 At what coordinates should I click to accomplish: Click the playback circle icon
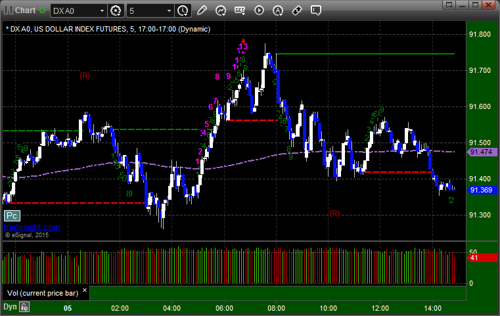tap(259, 11)
